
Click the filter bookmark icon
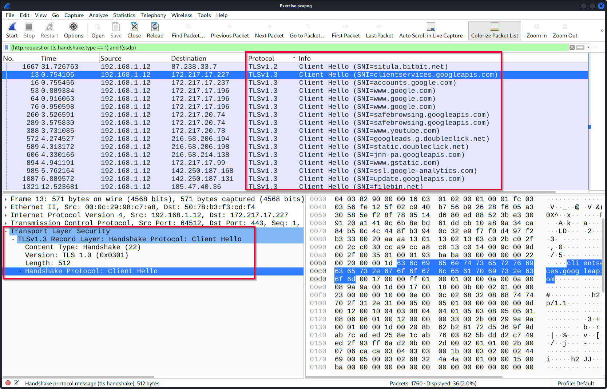(x=7, y=47)
